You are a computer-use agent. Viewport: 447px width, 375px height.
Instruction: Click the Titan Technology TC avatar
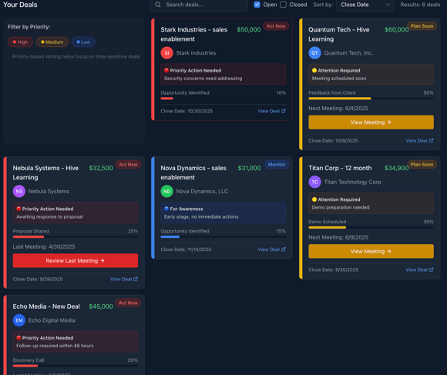click(314, 182)
